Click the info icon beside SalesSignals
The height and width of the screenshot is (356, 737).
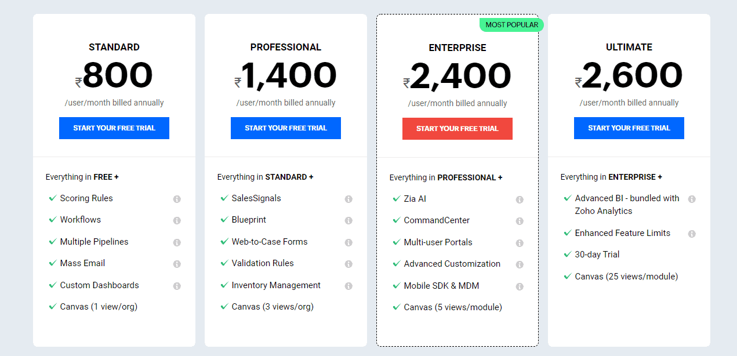348,198
